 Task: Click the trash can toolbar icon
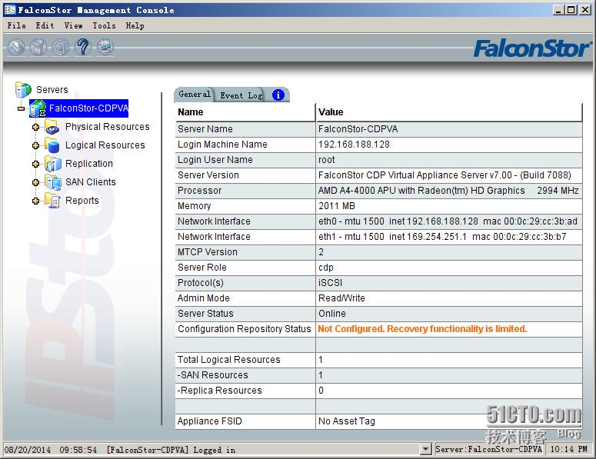pyautogui.click(x=38, y=48)
